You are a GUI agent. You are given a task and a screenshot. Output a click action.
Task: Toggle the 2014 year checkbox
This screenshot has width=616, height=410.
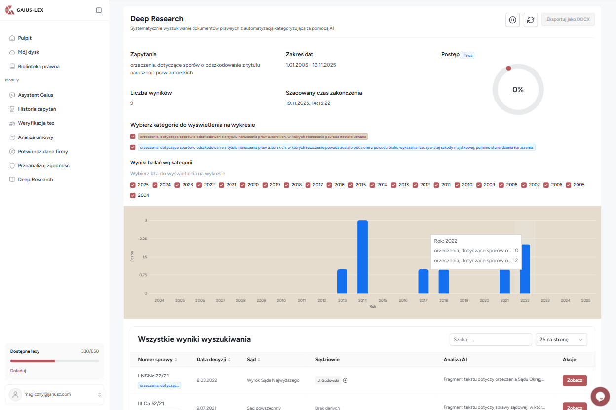point(372,185)
